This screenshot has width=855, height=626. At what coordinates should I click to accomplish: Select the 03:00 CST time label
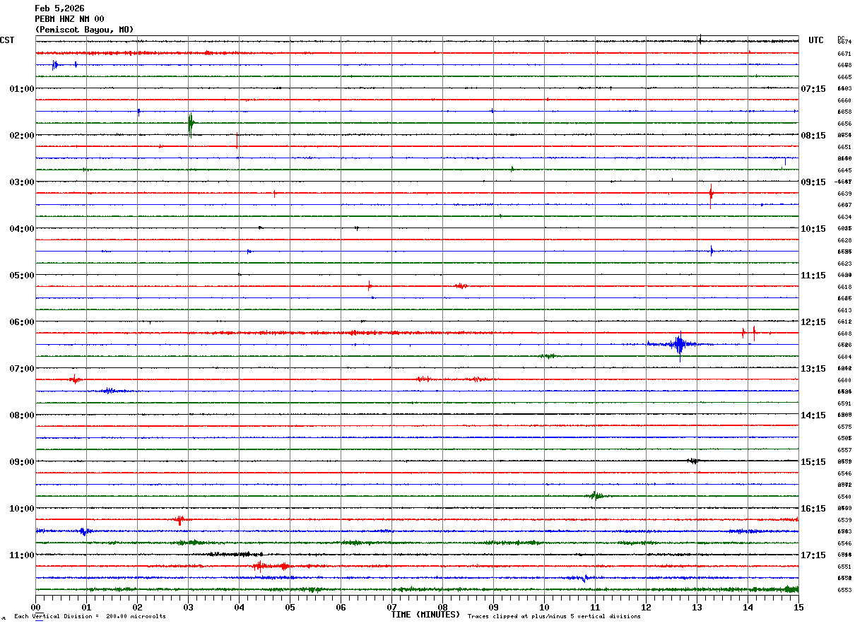[22, 182]
